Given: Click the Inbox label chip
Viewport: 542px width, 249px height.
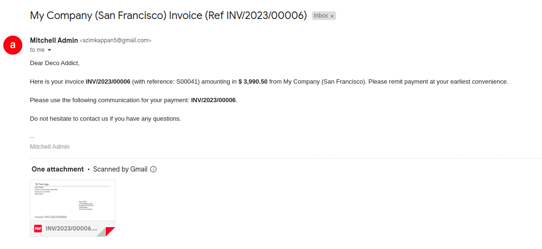Looking at the screenshot, I should 321,16.
